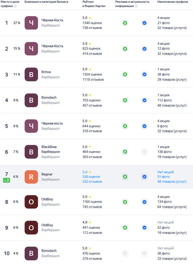Screen dimensions: 193x264
Task: Click the O avatar in row 8
Action: click(31, 202)
